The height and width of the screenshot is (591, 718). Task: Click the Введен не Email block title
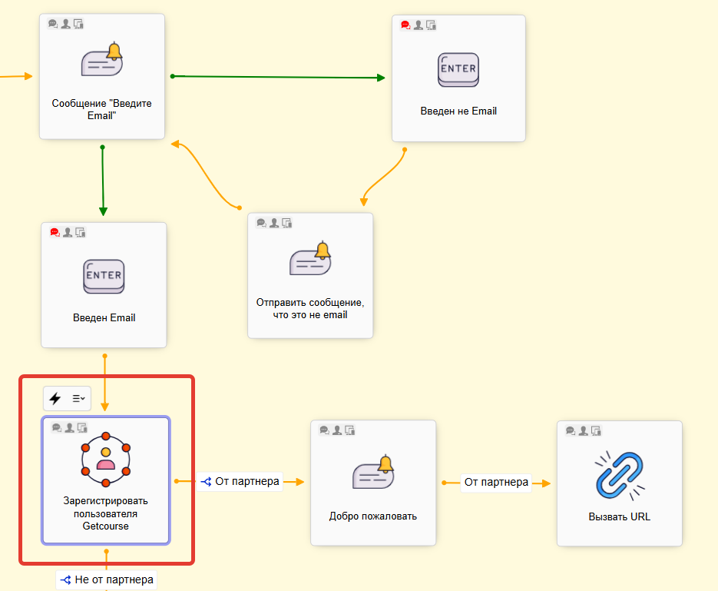click(458, 111)
